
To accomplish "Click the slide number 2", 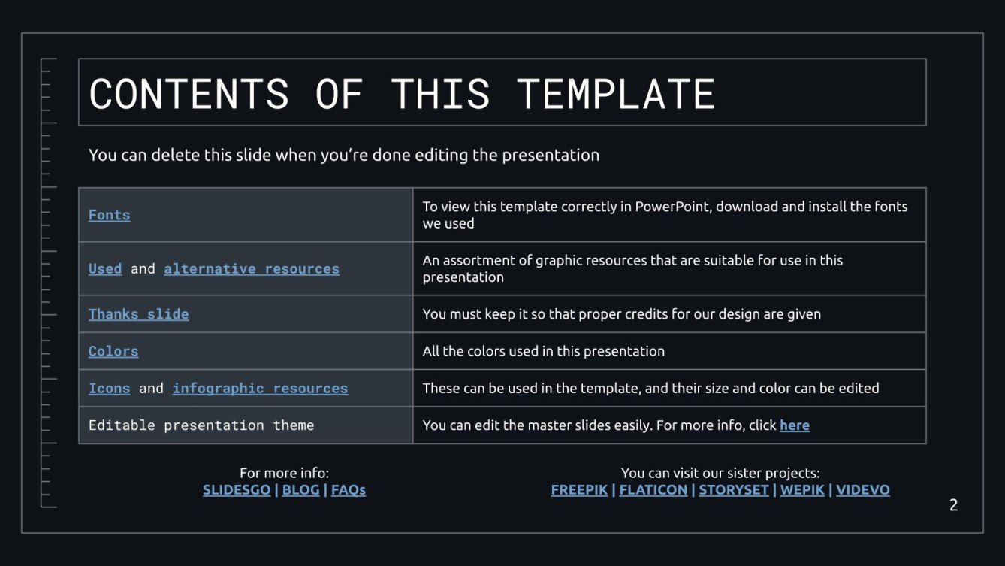I will 953,505.
